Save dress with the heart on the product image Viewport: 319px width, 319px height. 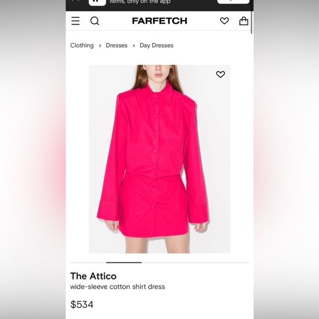tap(221, 74)
